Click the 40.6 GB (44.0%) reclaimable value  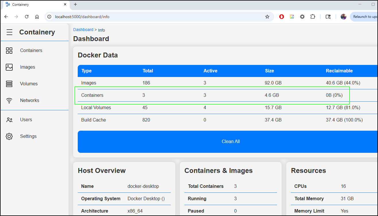click(x=343, y=83)
